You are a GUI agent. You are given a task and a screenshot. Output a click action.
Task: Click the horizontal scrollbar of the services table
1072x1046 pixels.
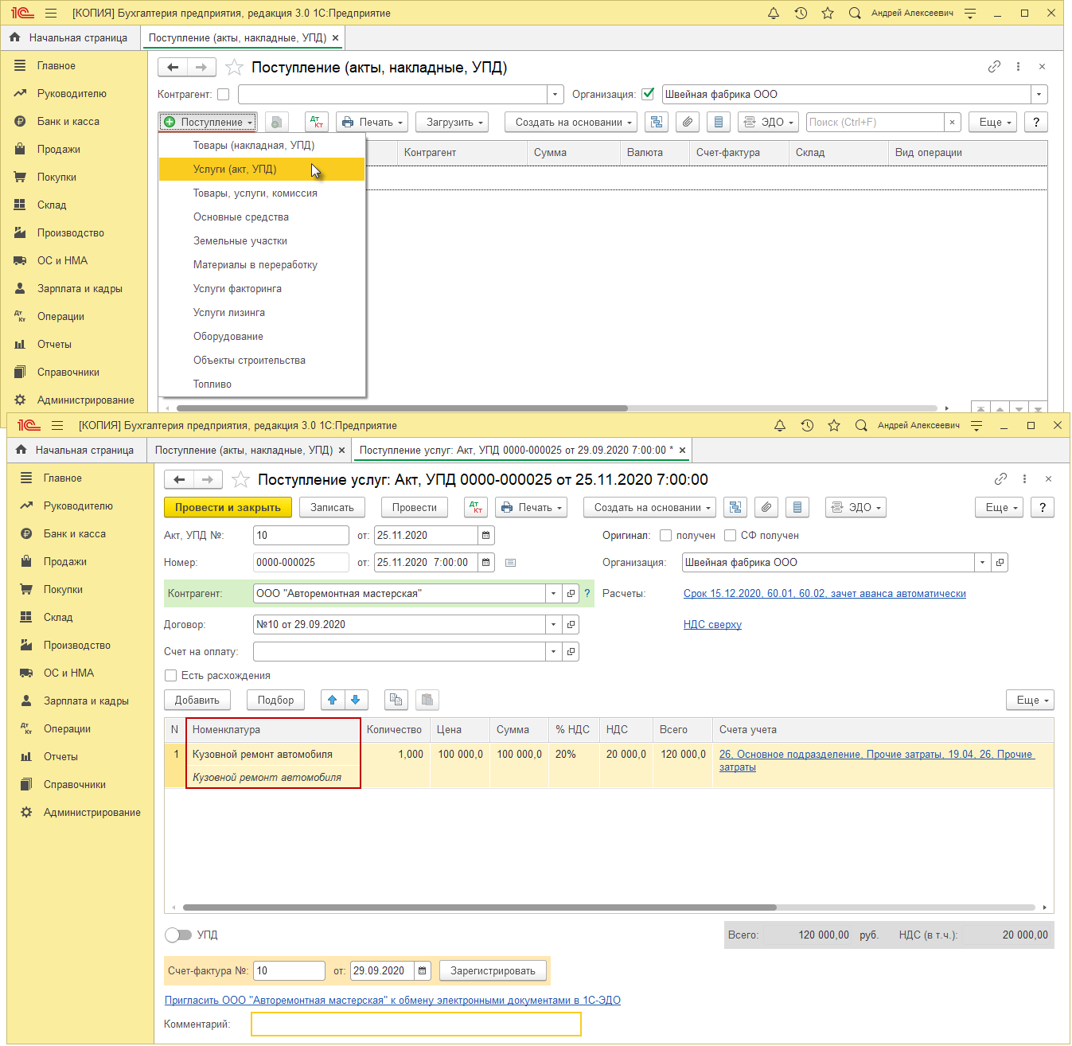point(480,907)
